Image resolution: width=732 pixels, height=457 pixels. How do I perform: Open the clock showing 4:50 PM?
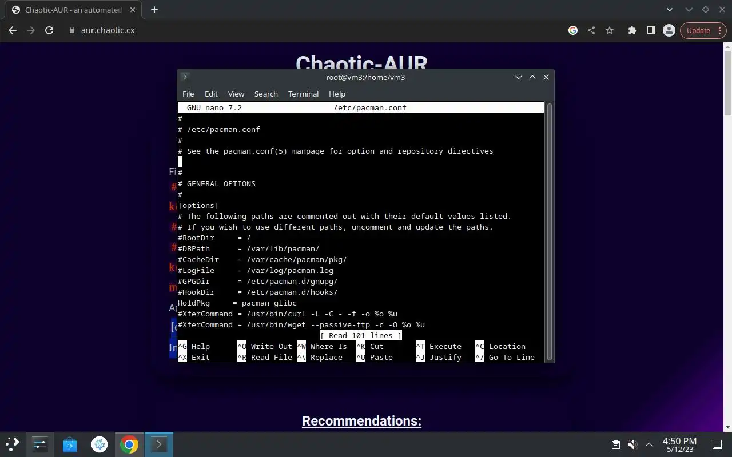(679, 444)
